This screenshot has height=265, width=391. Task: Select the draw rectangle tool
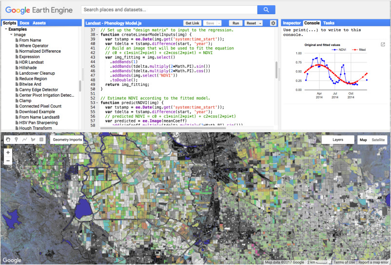click(41, 140)
